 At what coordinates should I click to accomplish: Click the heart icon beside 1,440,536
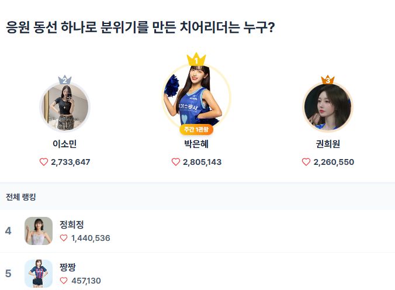64,238
